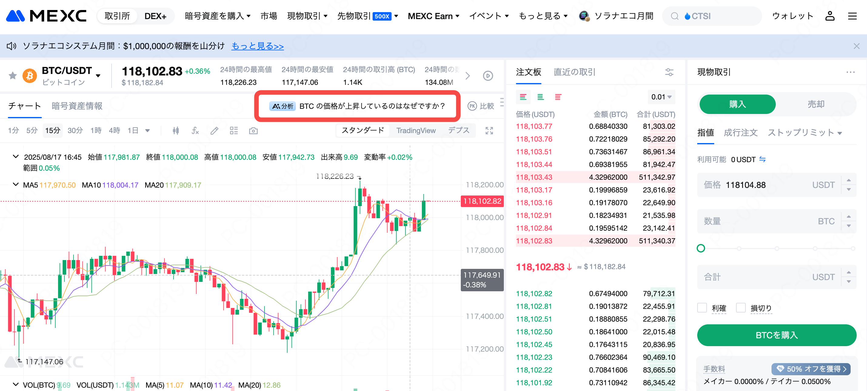This screenshot has width=867, height=391.
Task: Open the indicators fx icon
Action: 195,131
